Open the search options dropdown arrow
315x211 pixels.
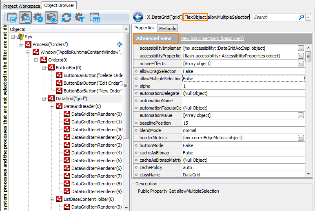pos(308,17)
